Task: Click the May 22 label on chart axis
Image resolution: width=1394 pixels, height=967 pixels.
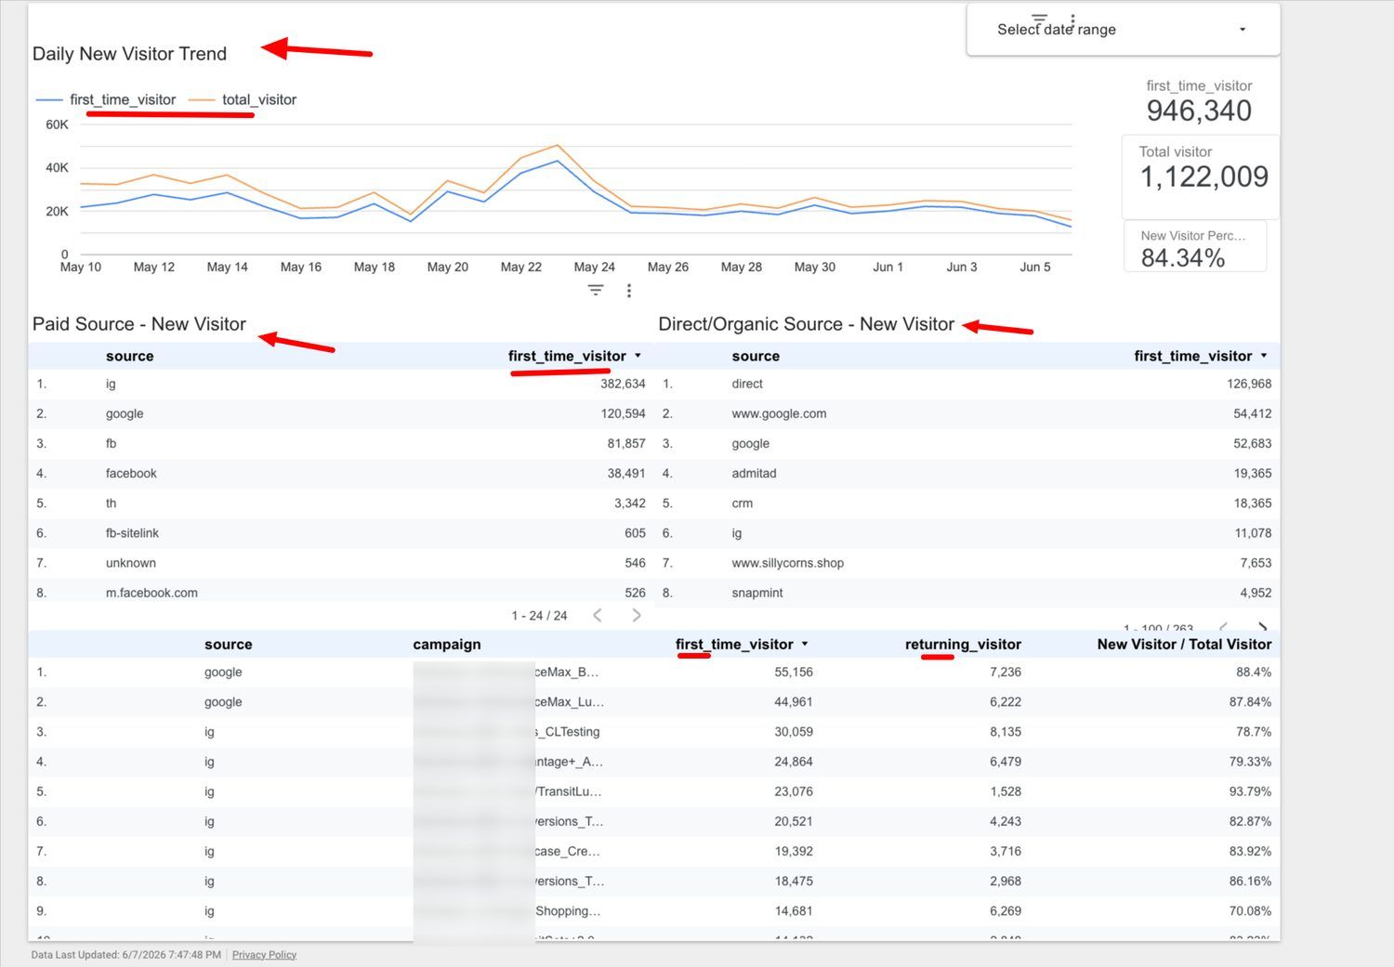Action: pyautogui.click(x=520, y=267)
